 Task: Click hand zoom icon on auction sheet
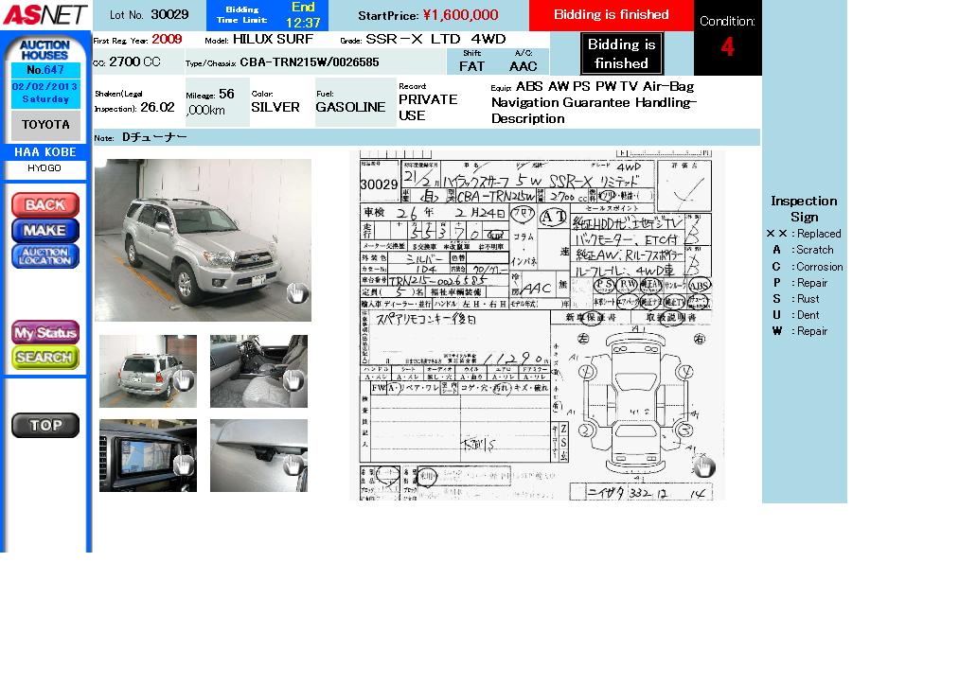click(703, 465)
